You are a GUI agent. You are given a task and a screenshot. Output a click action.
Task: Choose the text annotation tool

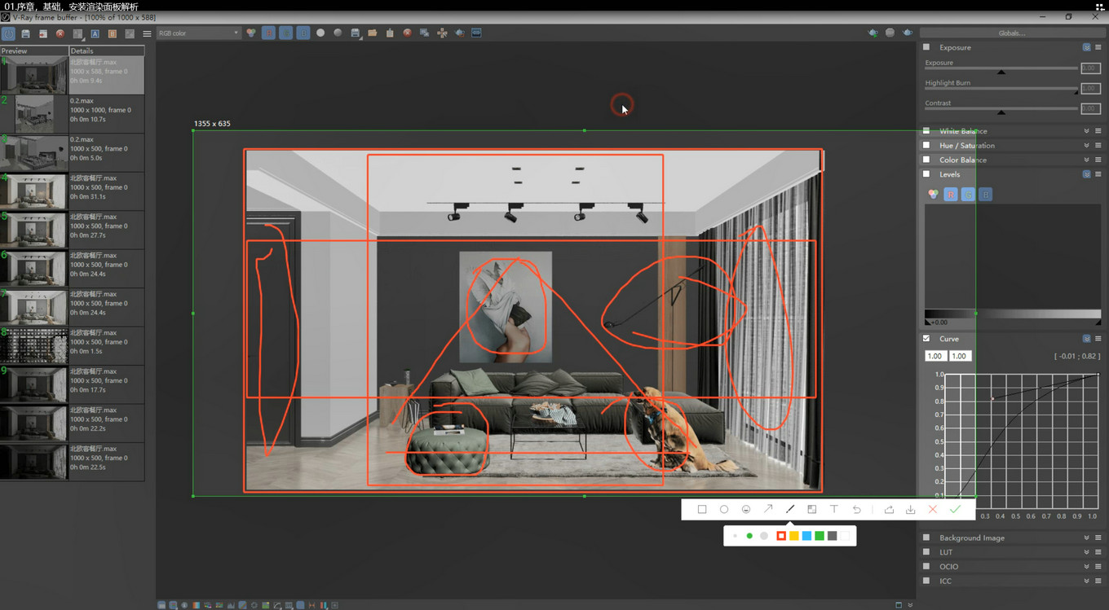pos(833,509)
